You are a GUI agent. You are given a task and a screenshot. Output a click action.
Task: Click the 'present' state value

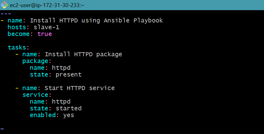point(69,75)
